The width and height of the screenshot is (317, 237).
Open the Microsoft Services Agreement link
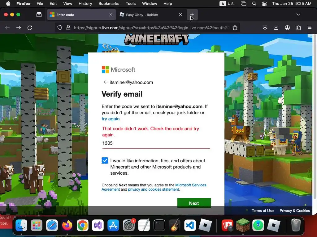click(154, 187)
